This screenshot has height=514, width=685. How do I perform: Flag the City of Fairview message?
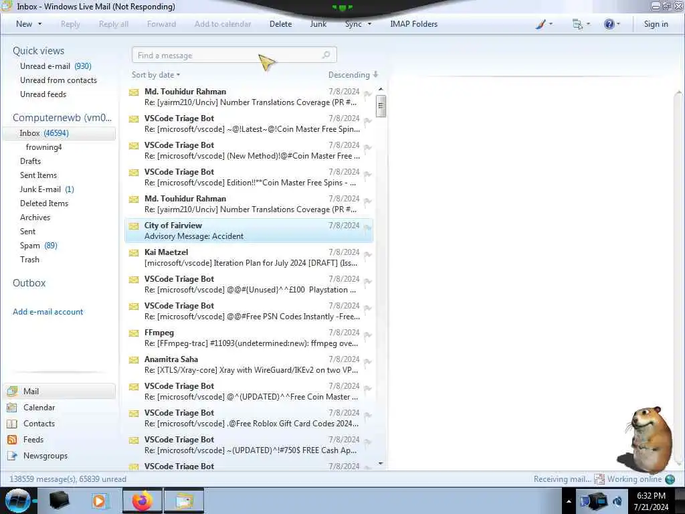click(x=367, y=228)
